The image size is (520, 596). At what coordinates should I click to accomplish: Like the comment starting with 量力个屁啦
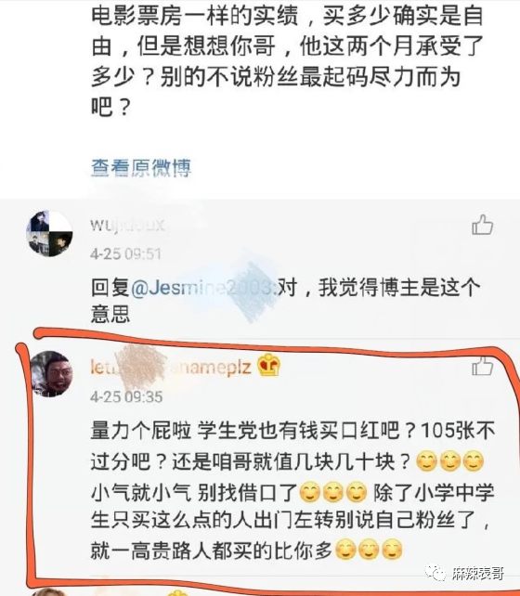(x=482, y=366)
